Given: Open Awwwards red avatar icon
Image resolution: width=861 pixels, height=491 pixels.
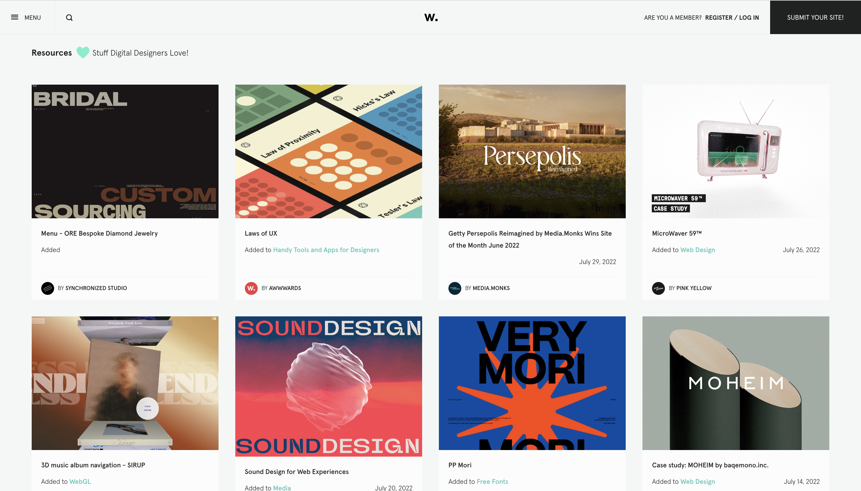Looking at the screenshot, I should pyautogui.click(x=251, y=288).
